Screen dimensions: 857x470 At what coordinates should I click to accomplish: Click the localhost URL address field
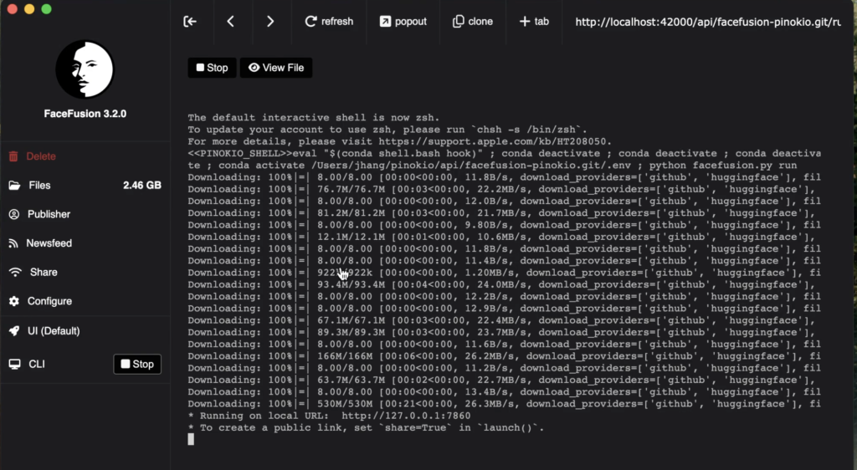[708, 22]
